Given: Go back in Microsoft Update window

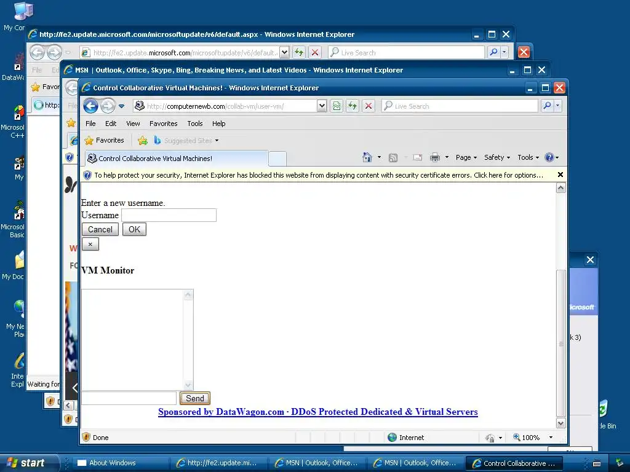Looking at the screenshot, I should (37, 52).
